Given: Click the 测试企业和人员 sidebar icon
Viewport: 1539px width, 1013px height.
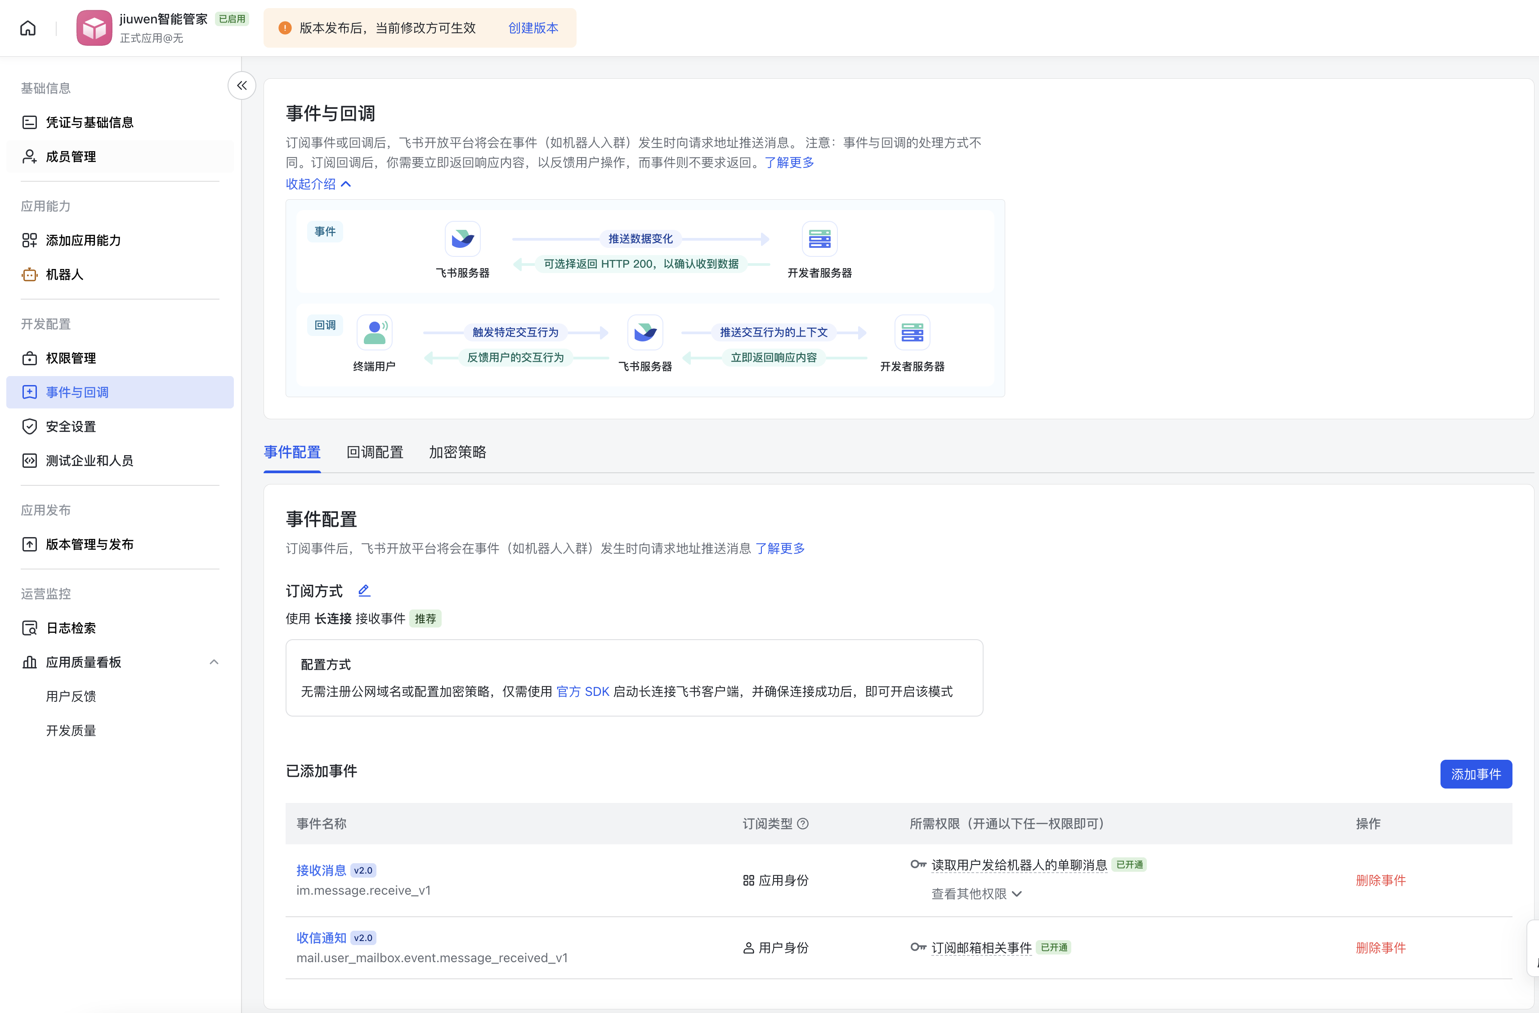Looking at the screenshot, I should (30, 460).
